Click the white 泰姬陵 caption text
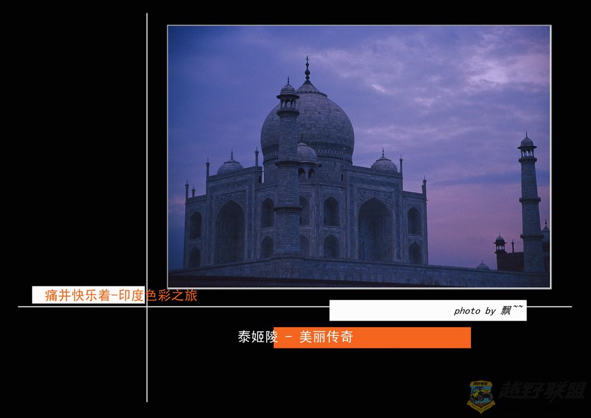The width and height of the screenshot is (591, 418). (257, 337)
